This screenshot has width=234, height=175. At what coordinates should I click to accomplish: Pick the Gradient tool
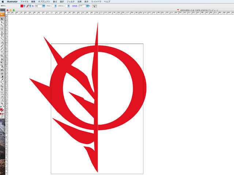coord(2,77)
